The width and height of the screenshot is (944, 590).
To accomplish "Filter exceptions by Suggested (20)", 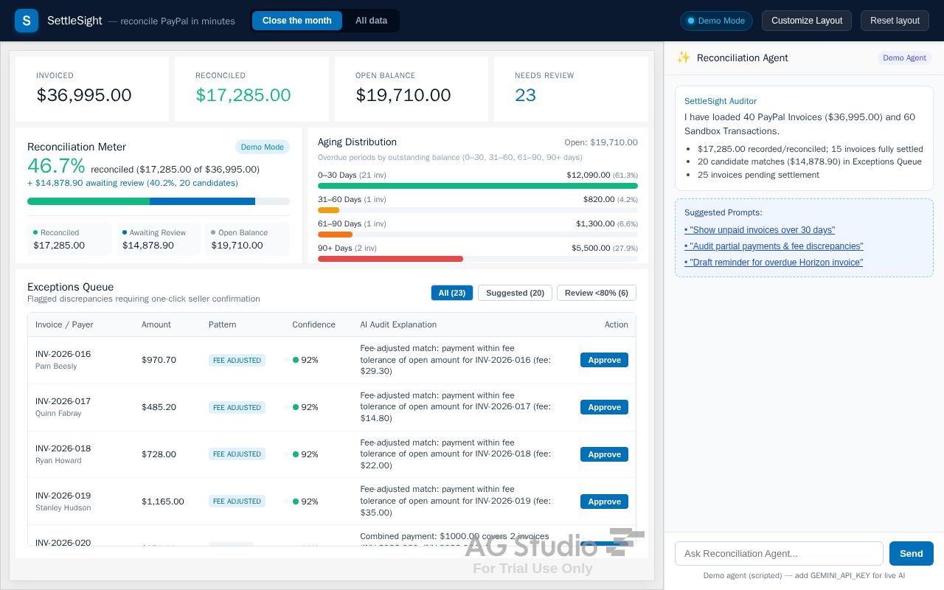I will [x=515, y=293].
